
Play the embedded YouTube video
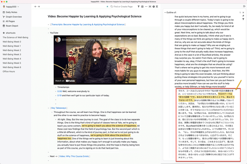pyautogui.click(x=95, y=60)
